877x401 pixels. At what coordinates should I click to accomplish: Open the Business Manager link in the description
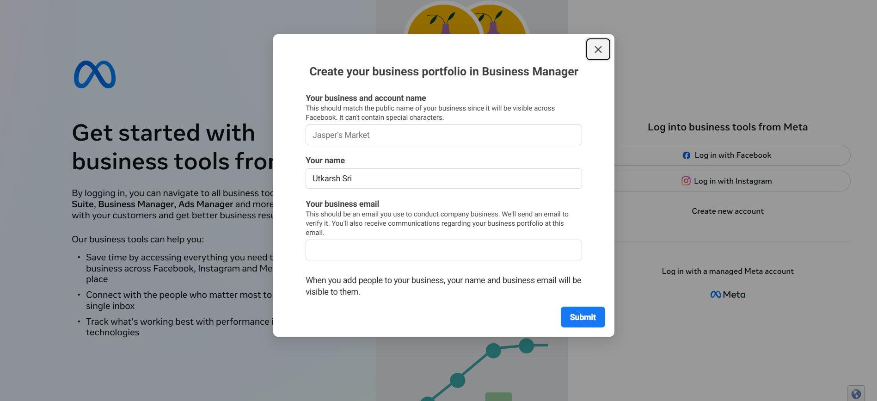click(x=136, y=204)
